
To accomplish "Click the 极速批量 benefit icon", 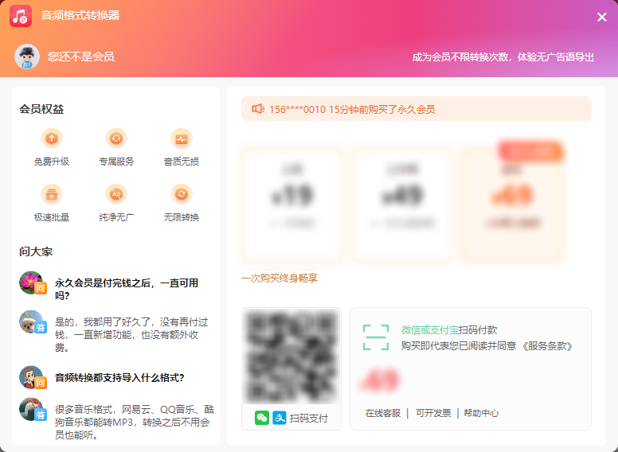I will pos(52,194).
